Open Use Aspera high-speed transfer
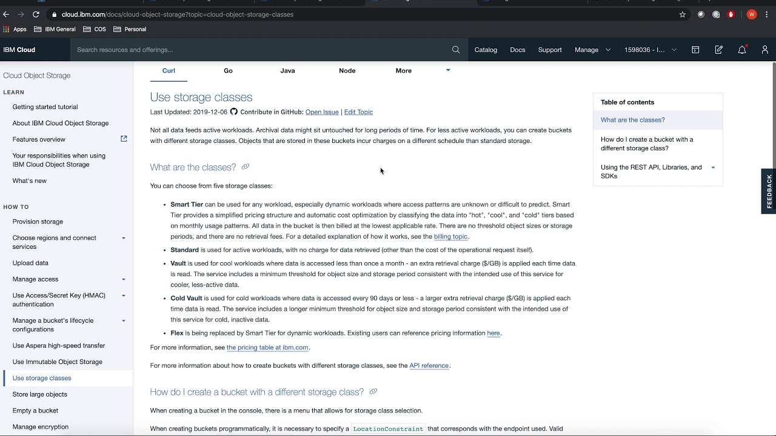The height and width of the screenshot is (436, 776). [59, 346]
